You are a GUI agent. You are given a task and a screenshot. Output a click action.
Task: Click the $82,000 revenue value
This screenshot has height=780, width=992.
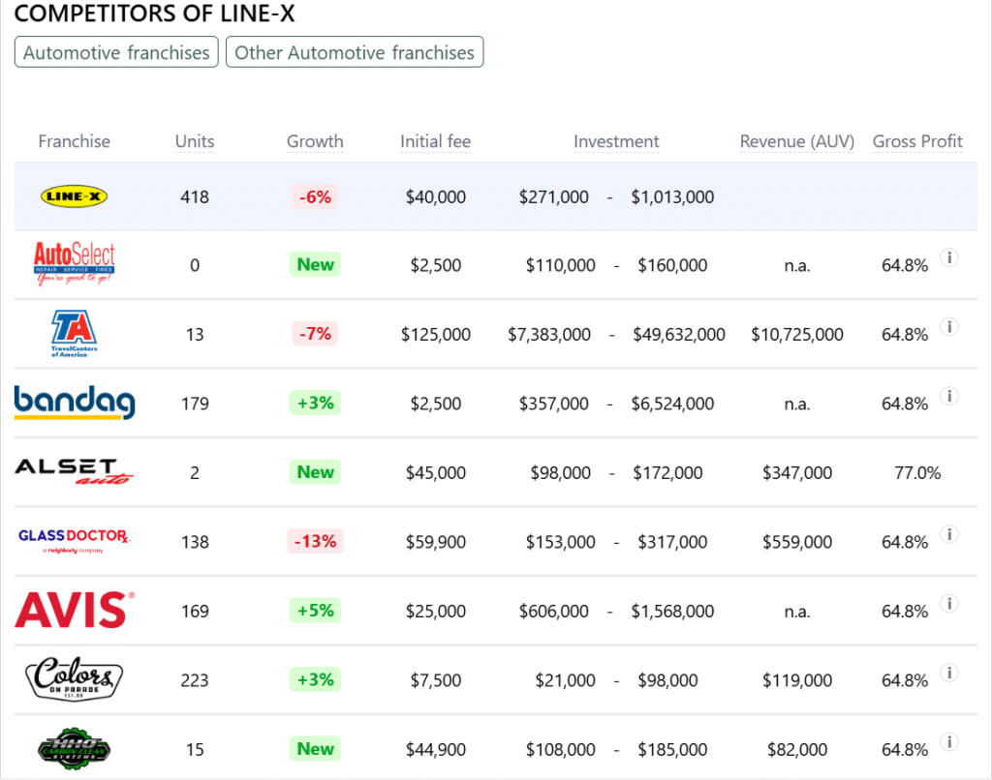click(x=797, y=750)
